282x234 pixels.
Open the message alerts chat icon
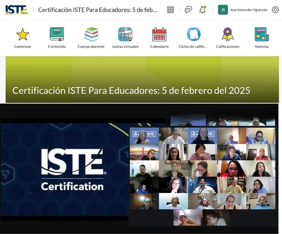[x=188, y=10]
